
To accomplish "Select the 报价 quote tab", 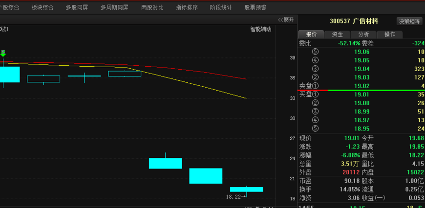I will (311, 35).
